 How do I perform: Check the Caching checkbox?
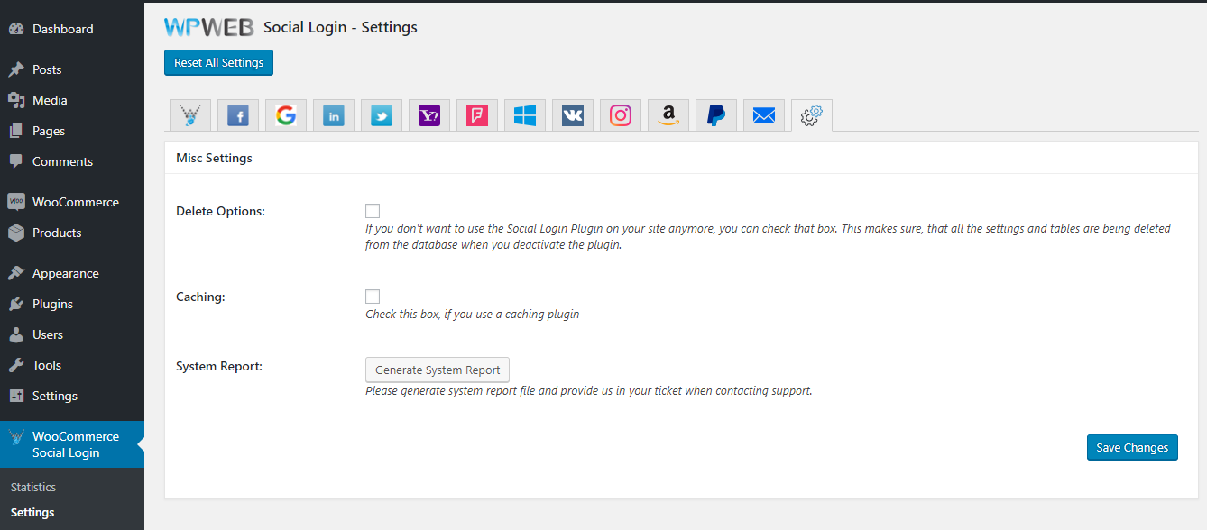[373, 297]
